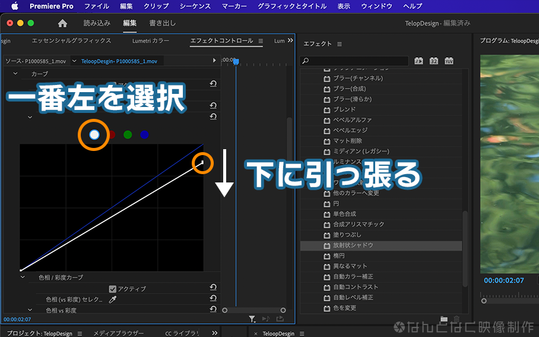Reset the アクティブ parameter under 色相/彩度カーブ
The image size is (539, 337).
213,287
